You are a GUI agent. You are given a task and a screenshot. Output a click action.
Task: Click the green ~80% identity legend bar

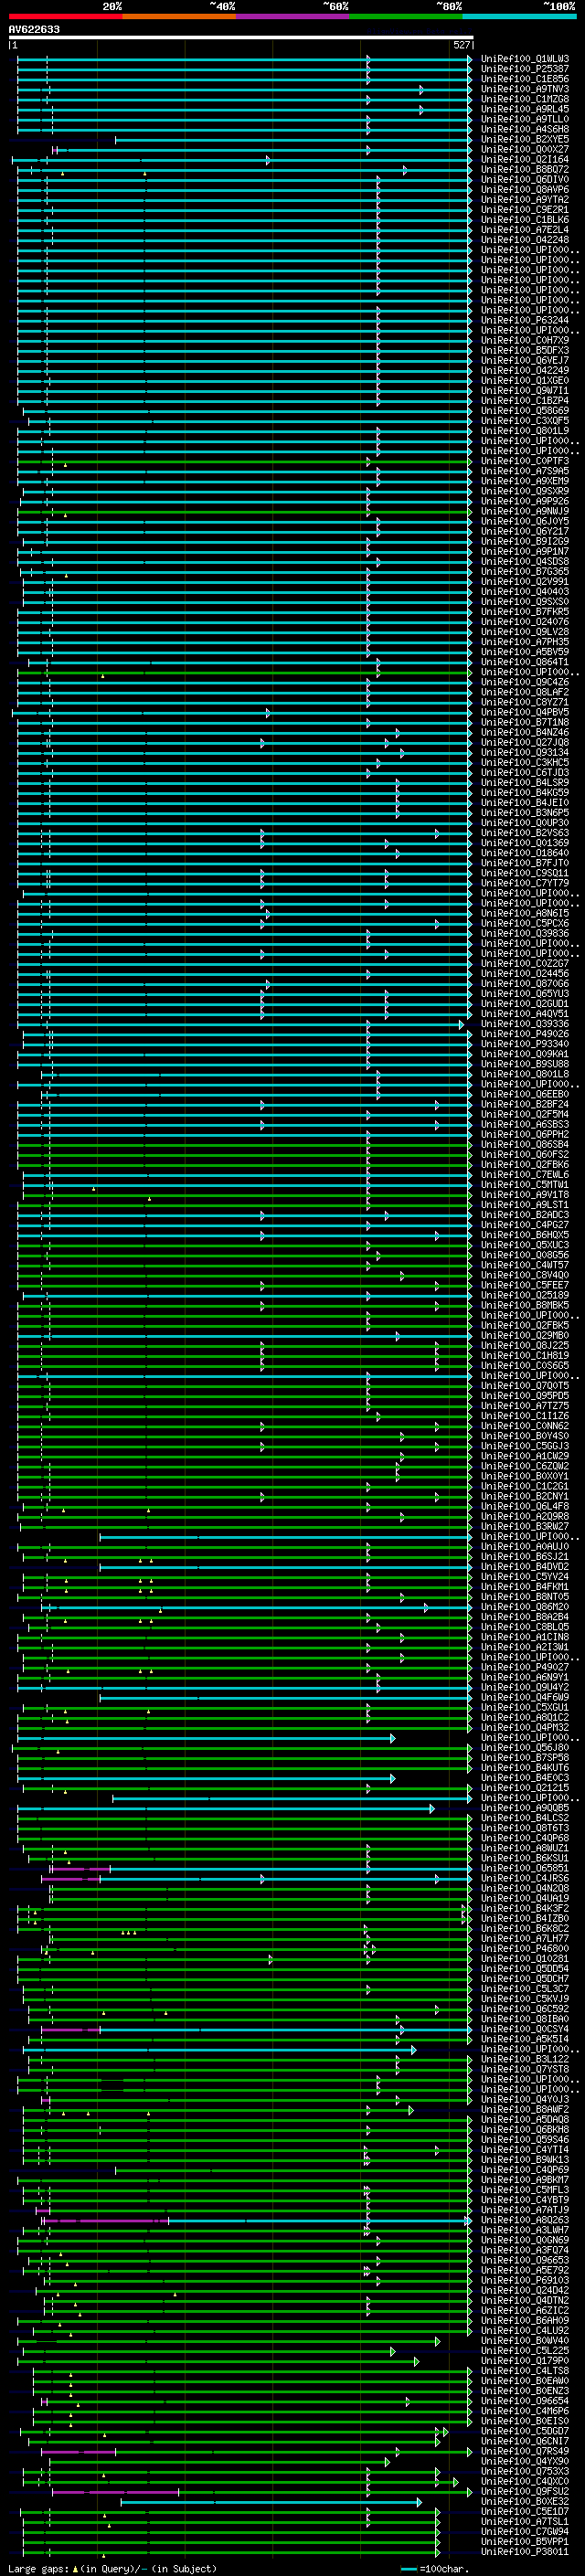pos(406,16)
